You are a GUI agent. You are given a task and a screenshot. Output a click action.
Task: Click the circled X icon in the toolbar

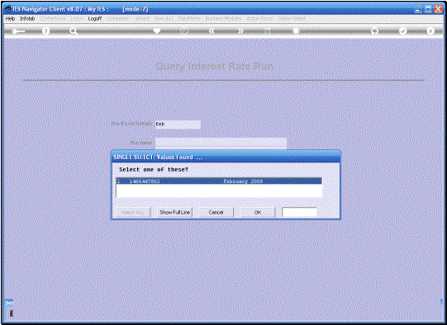click(x=430, y=31)
